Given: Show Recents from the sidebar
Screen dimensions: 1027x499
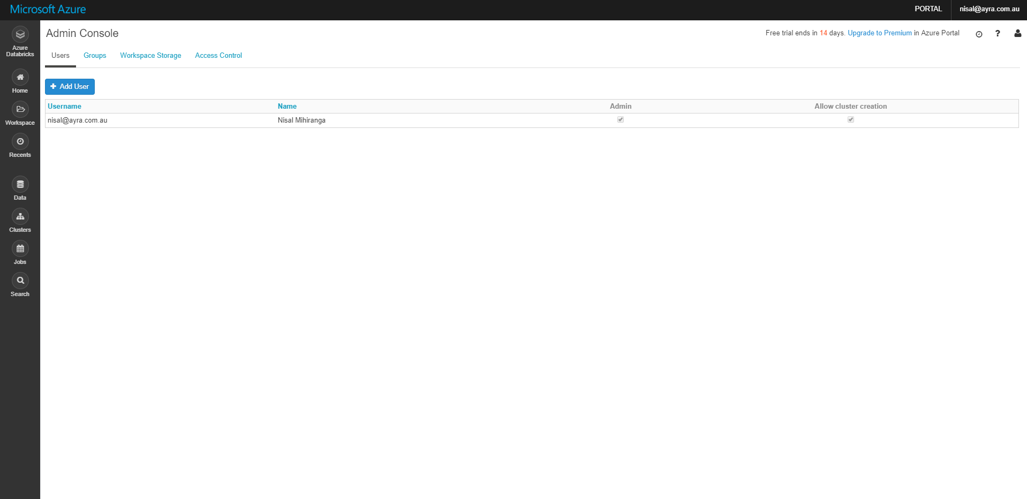Looking at the screenshot, I should [20, 146].
